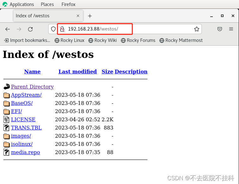Open the Rocky Wiki bookmark
The image size is (239, 184).
[103, 40]
